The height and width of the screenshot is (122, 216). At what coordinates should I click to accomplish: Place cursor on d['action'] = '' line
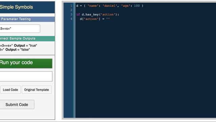[x=94, y=19]
